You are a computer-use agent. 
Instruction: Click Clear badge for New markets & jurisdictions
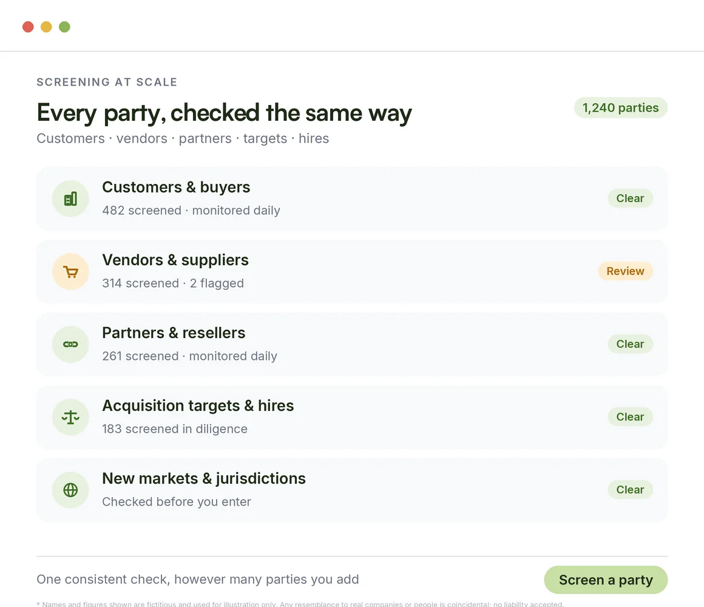tap(630, 489)
